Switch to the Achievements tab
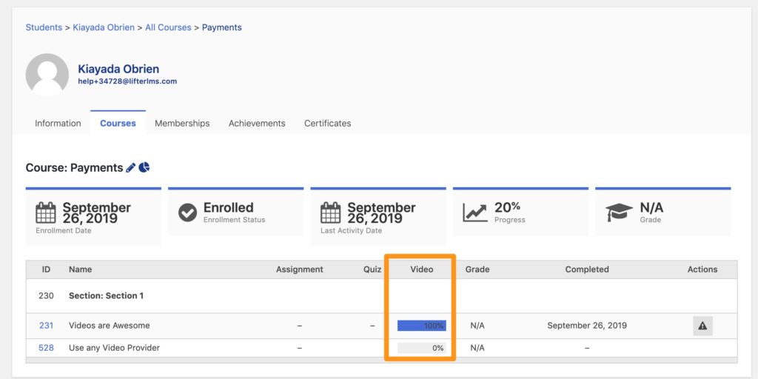Screen dimensions: 758x379 257,124
